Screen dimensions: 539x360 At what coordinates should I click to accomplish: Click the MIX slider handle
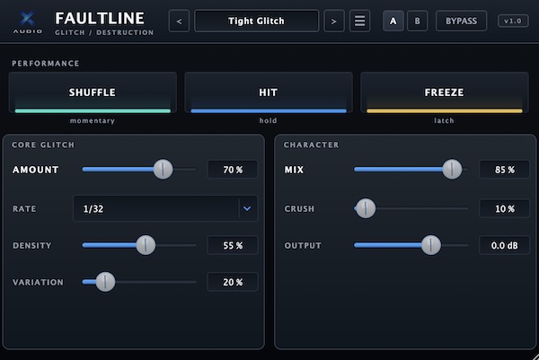click(x=452, y=169)
